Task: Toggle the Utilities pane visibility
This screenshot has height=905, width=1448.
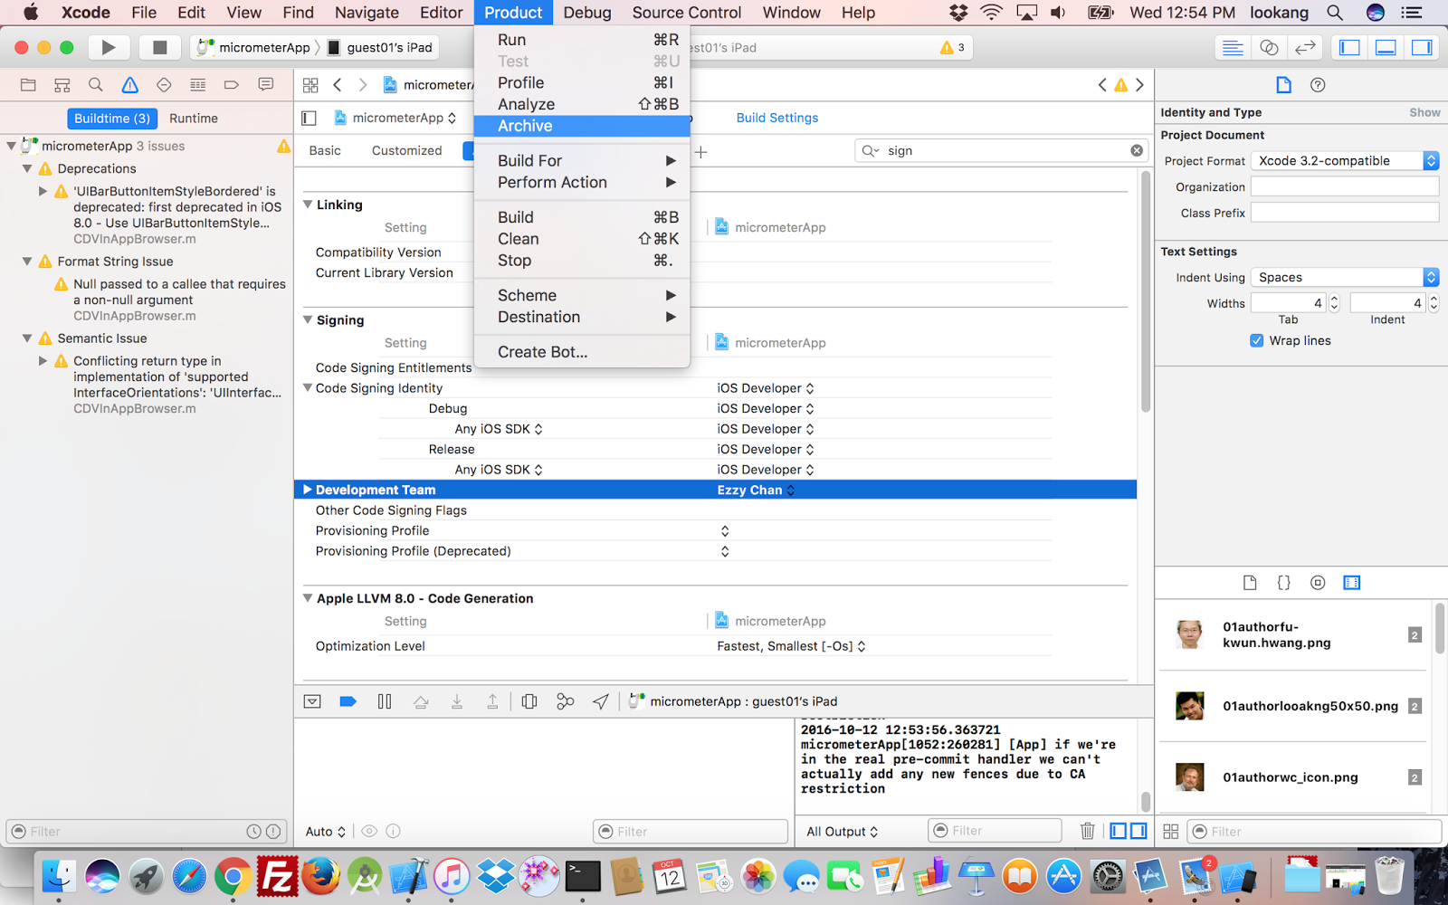Action: [x=1422, y=48]
